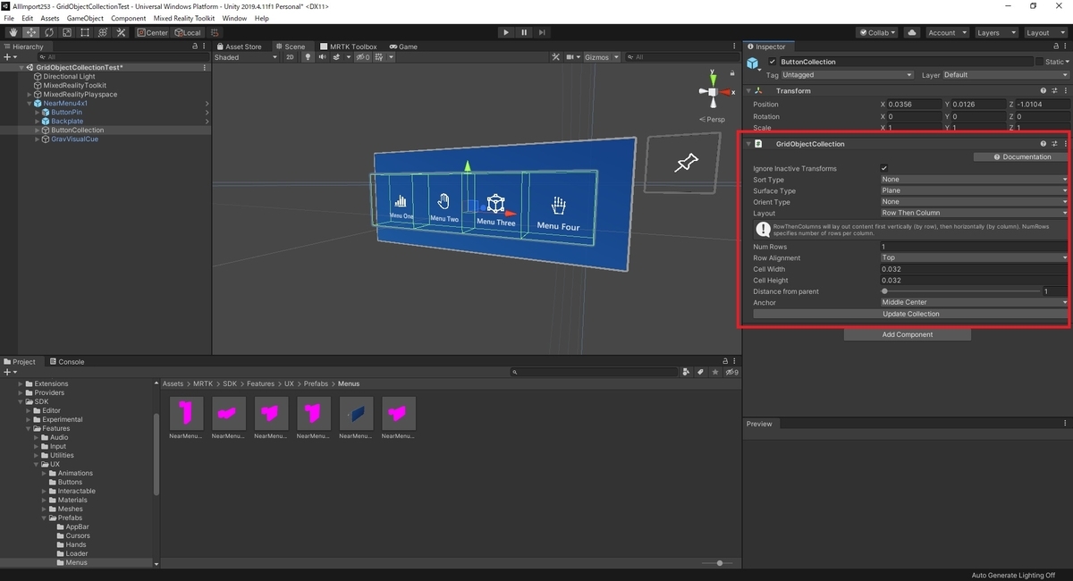
Task: Click the Documentation button
Action: click(1021, 157)
